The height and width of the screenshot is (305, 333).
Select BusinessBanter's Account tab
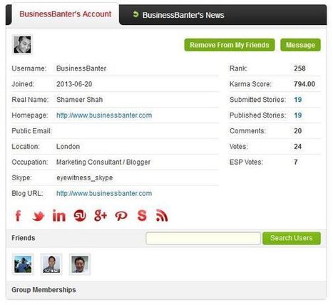click(x=65, y=14)
